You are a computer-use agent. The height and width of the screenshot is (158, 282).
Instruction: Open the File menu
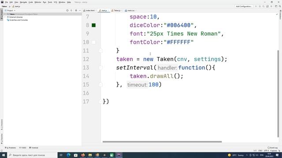pyautogui.click(x=7, y=2)
